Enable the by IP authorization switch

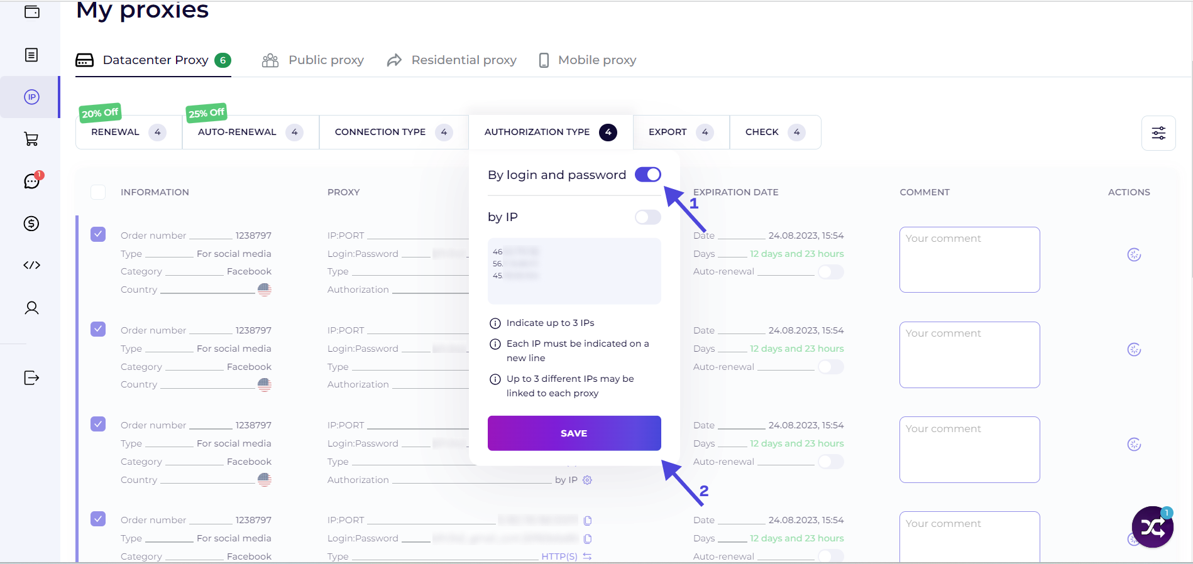tap(648, 217)
